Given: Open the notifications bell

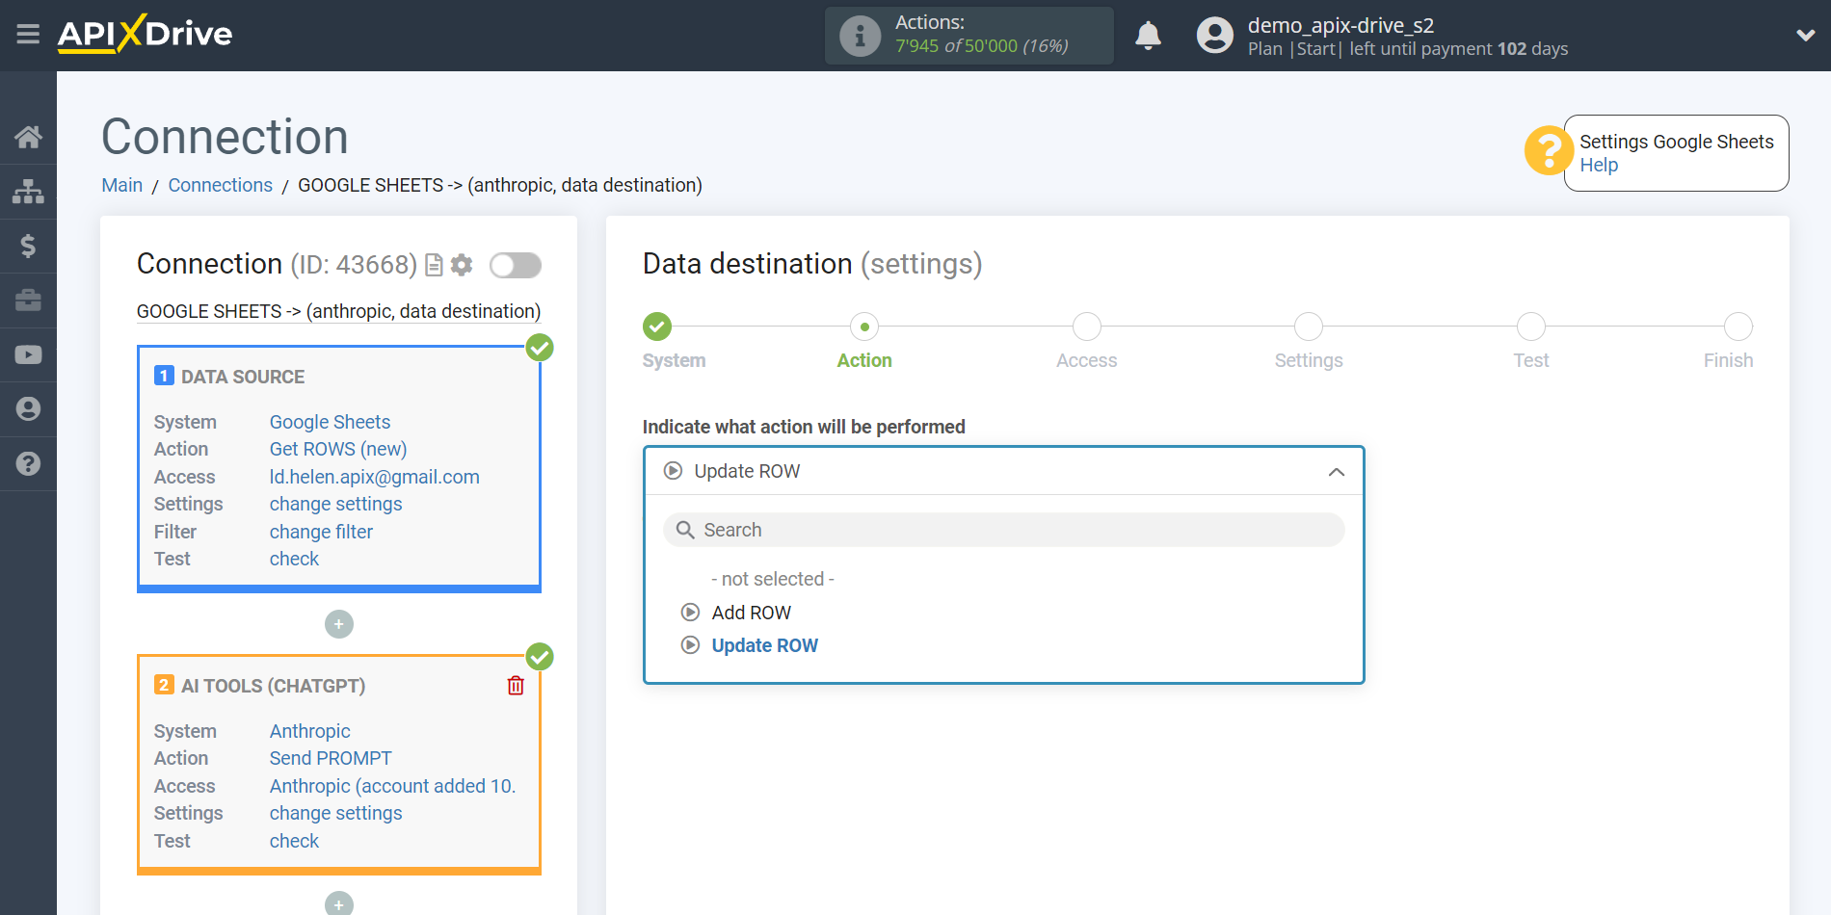Looking at the screenshot, I should [1148, 36].
